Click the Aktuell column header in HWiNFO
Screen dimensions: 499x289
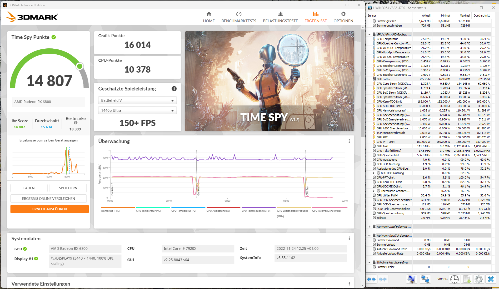pyautogui.click(x=426, y=16)
